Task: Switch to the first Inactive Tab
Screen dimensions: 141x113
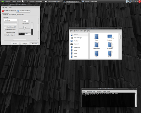Action: pos(13,15)
